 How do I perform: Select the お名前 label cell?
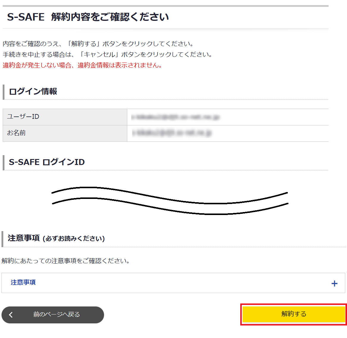16,133
